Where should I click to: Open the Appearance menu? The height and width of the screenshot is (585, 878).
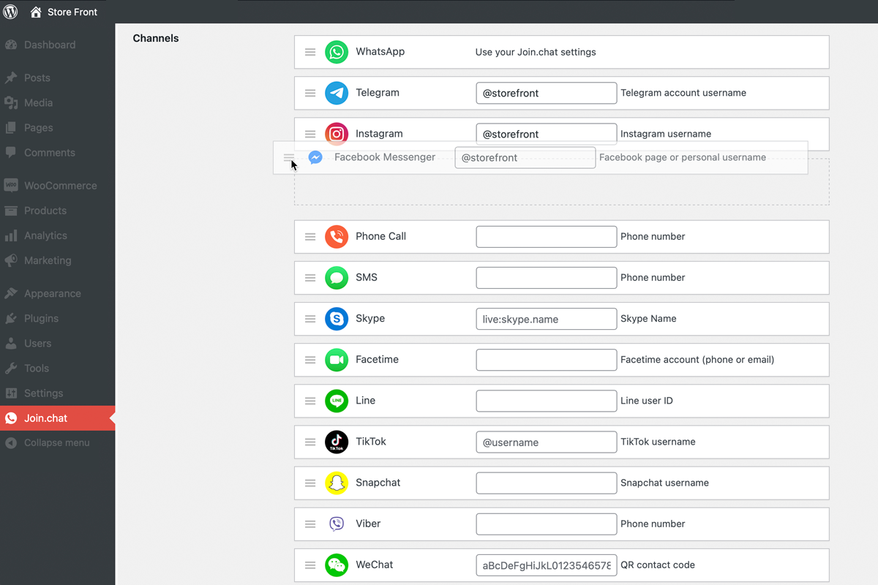pos(57,293)
